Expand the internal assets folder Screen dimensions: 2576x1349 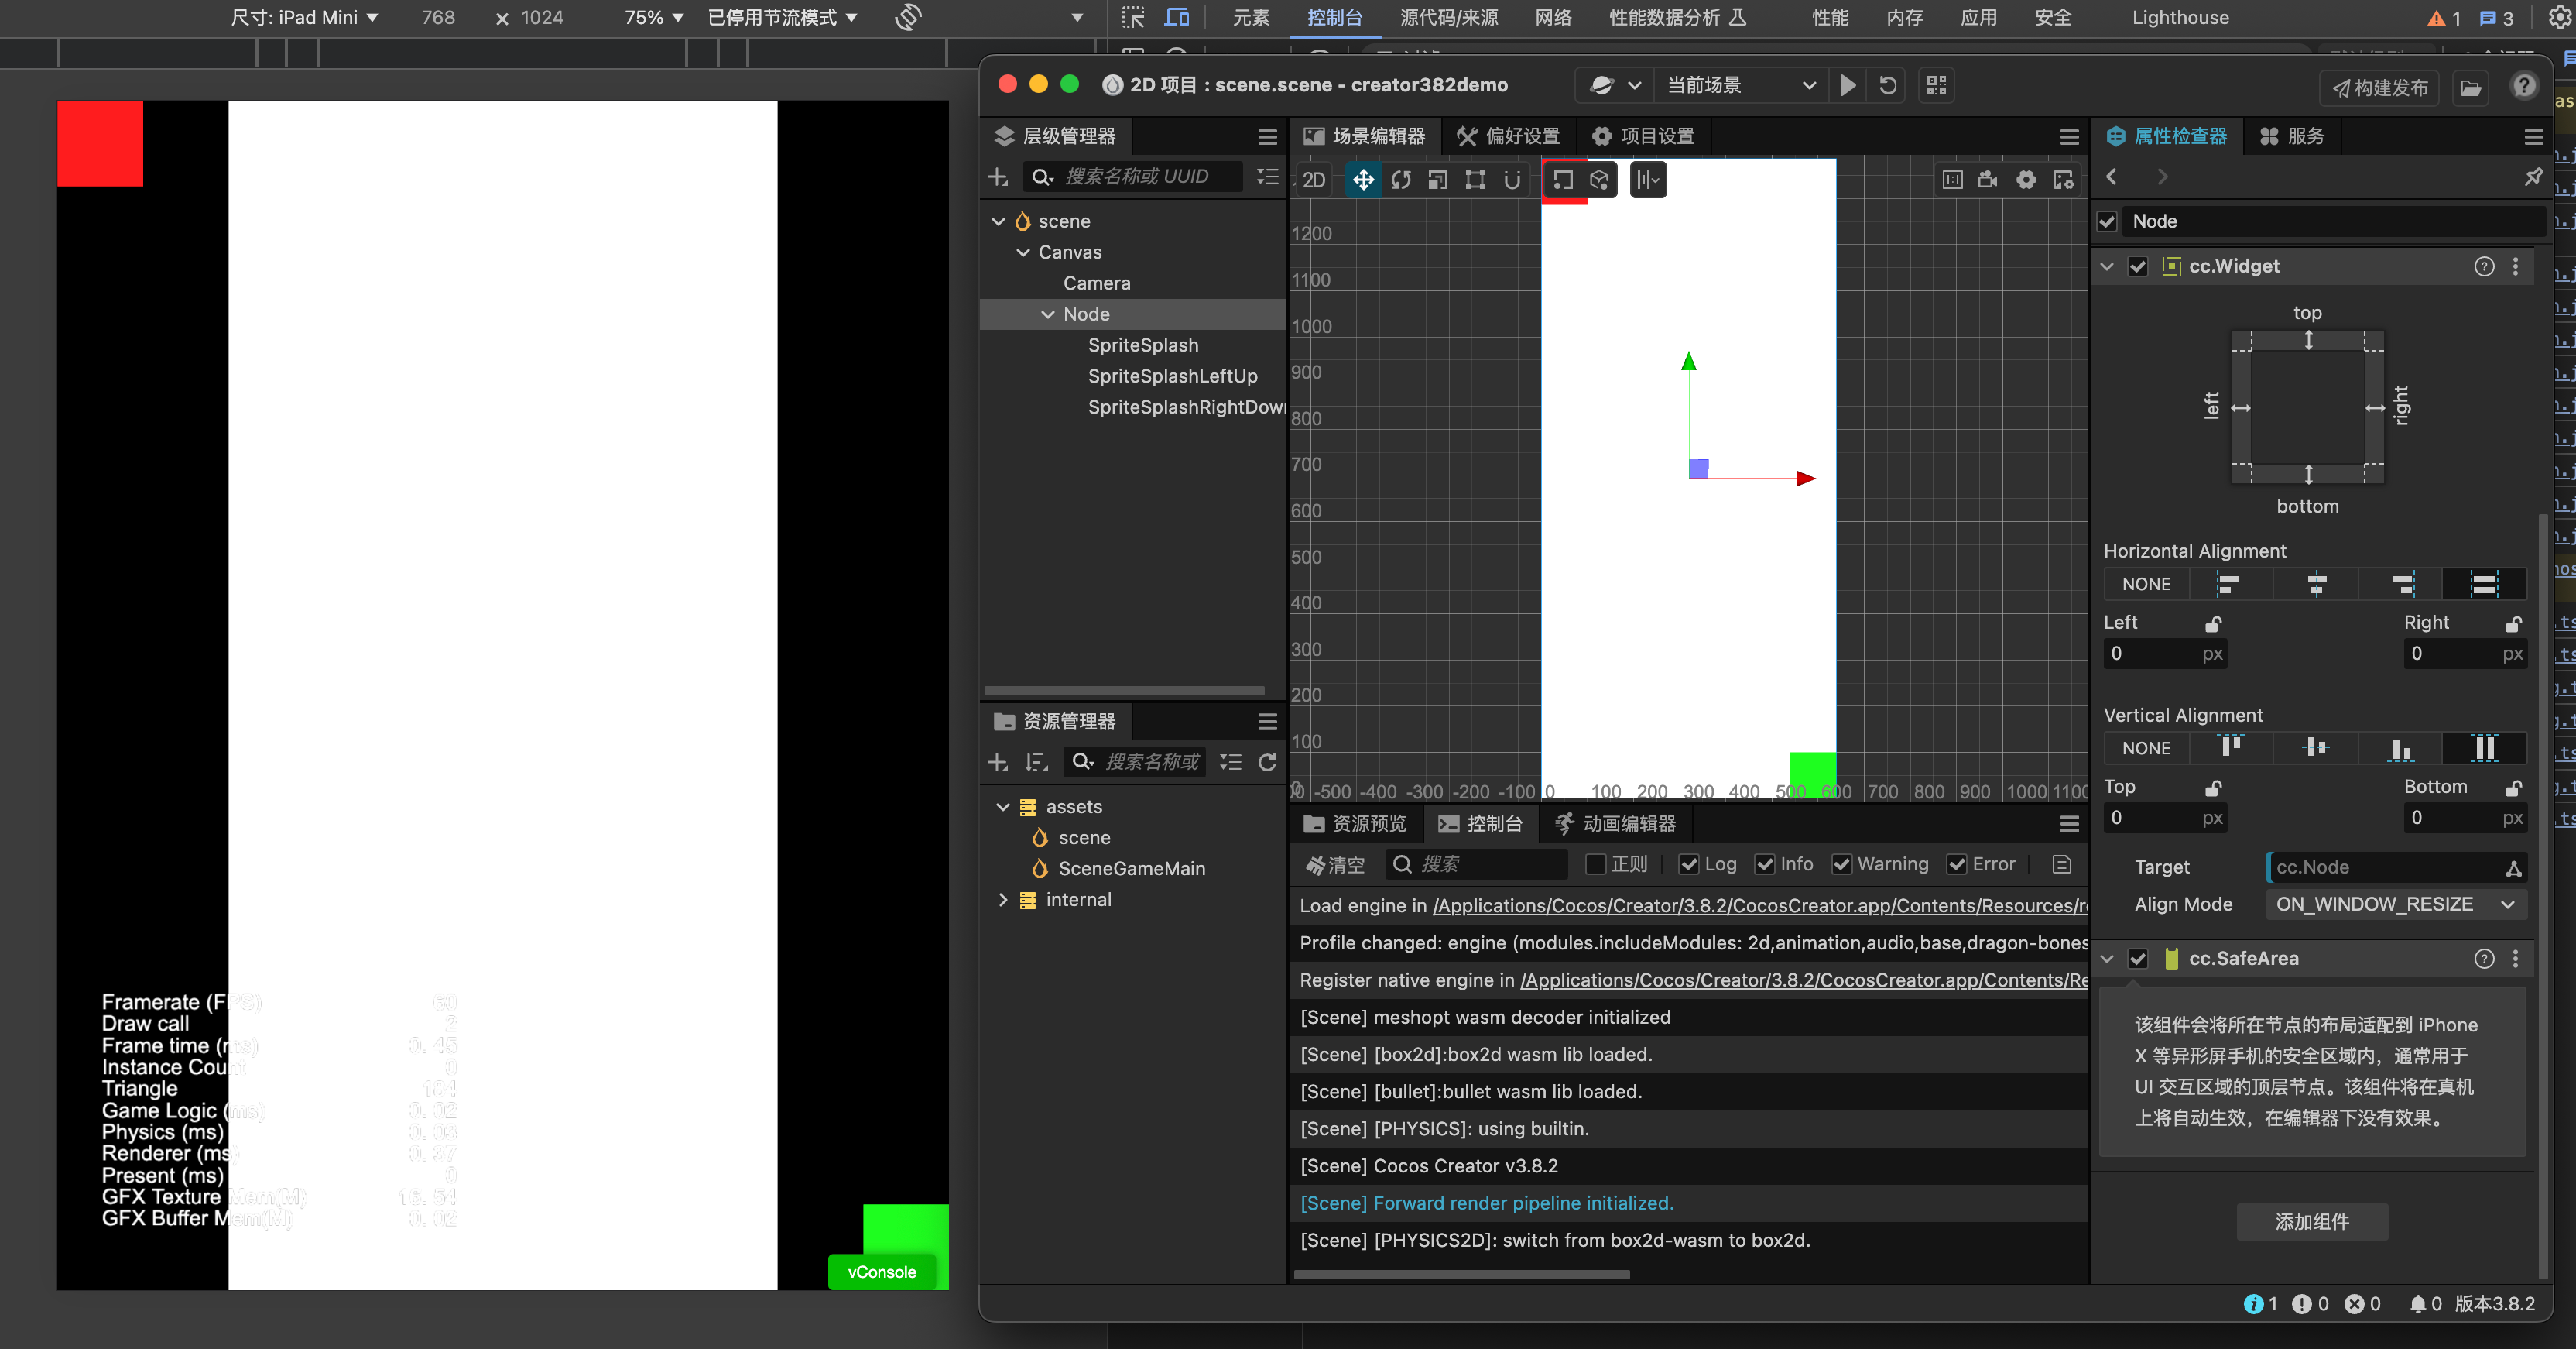click(x=1003, y=900)
